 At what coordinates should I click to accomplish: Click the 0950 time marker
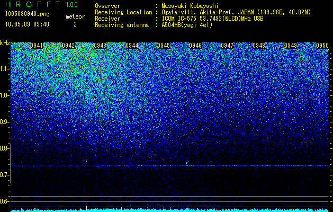[x=322, y=46]
